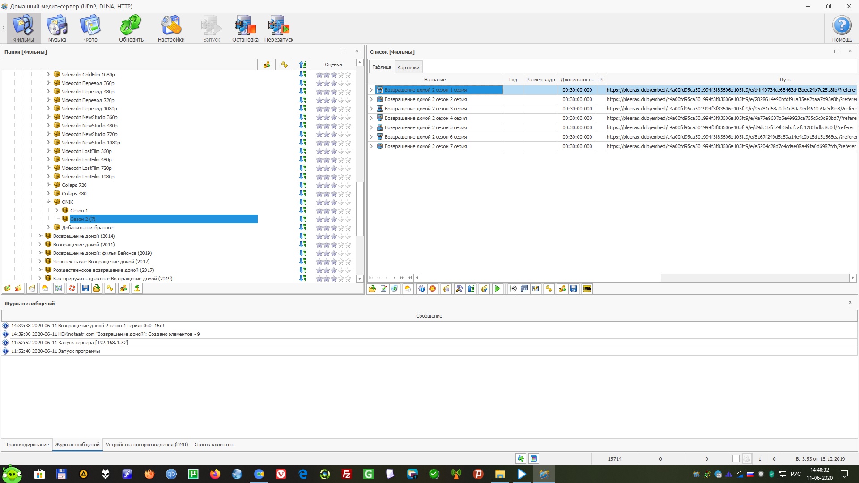Screen dimensions: 859x483
Task: Click the lifebuoy icon in folders toolbar
Action: (72, 288)
